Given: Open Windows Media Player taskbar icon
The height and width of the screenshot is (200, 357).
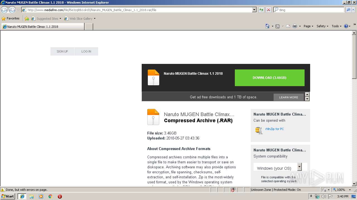Looking at the screenshot, I should point(41,196).
